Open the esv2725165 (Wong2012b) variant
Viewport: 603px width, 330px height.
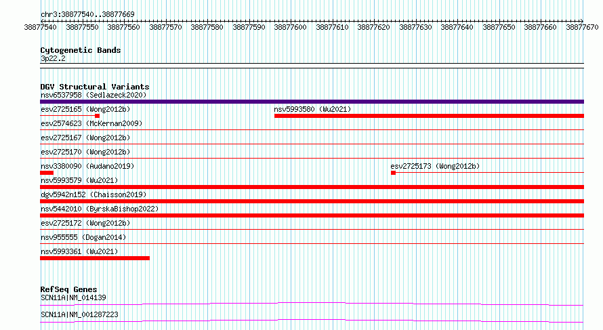pyautogui.click(x=85, y=109)
